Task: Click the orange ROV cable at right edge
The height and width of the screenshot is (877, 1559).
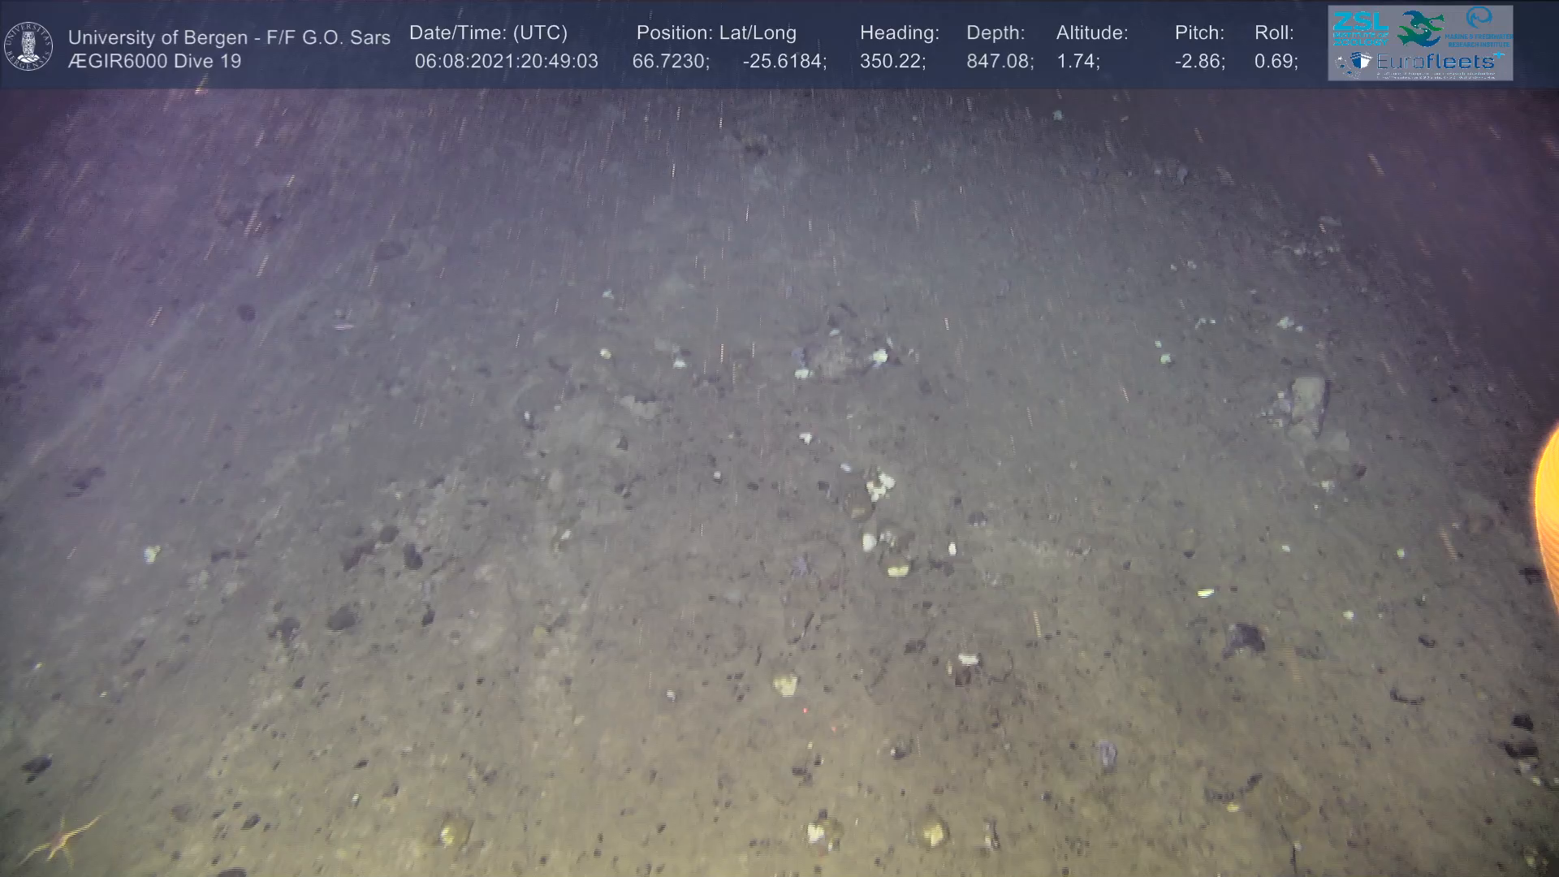Action: (x=1547, y=512)
